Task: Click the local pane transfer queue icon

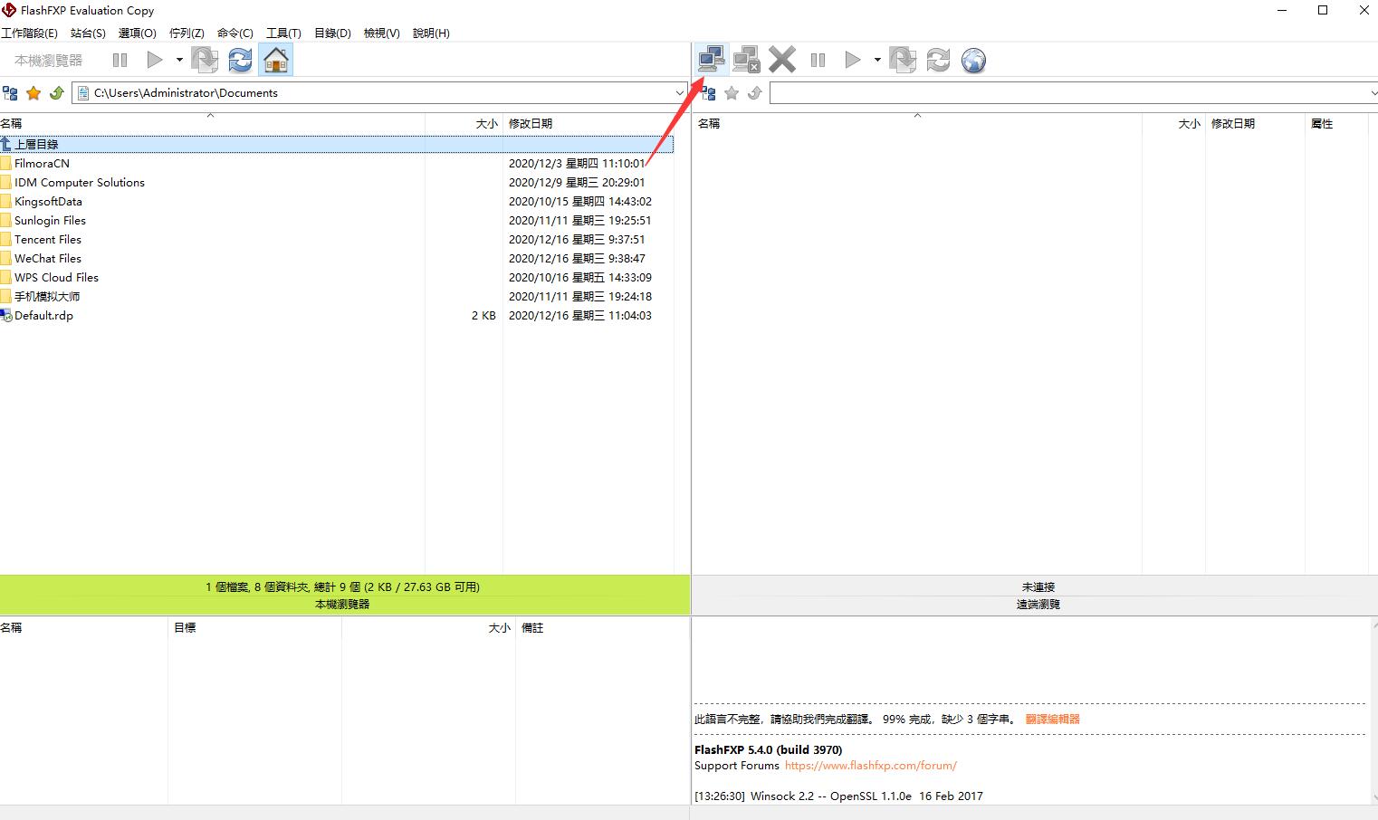Action: [x=205, y=60]
